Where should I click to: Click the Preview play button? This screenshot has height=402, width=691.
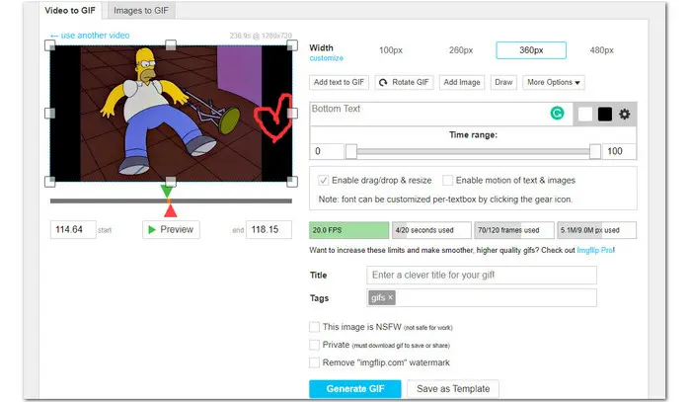pos(171,230)
